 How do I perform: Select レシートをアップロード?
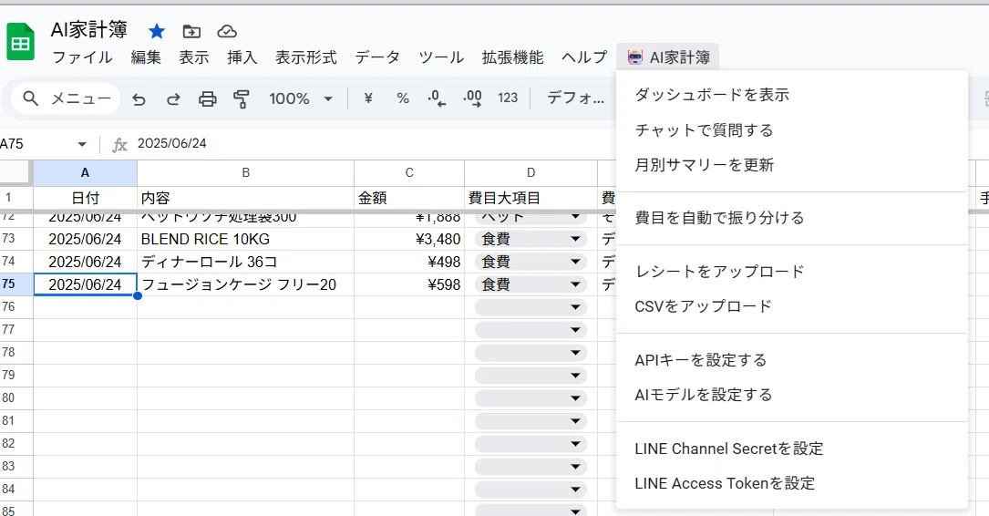(791, 272)
